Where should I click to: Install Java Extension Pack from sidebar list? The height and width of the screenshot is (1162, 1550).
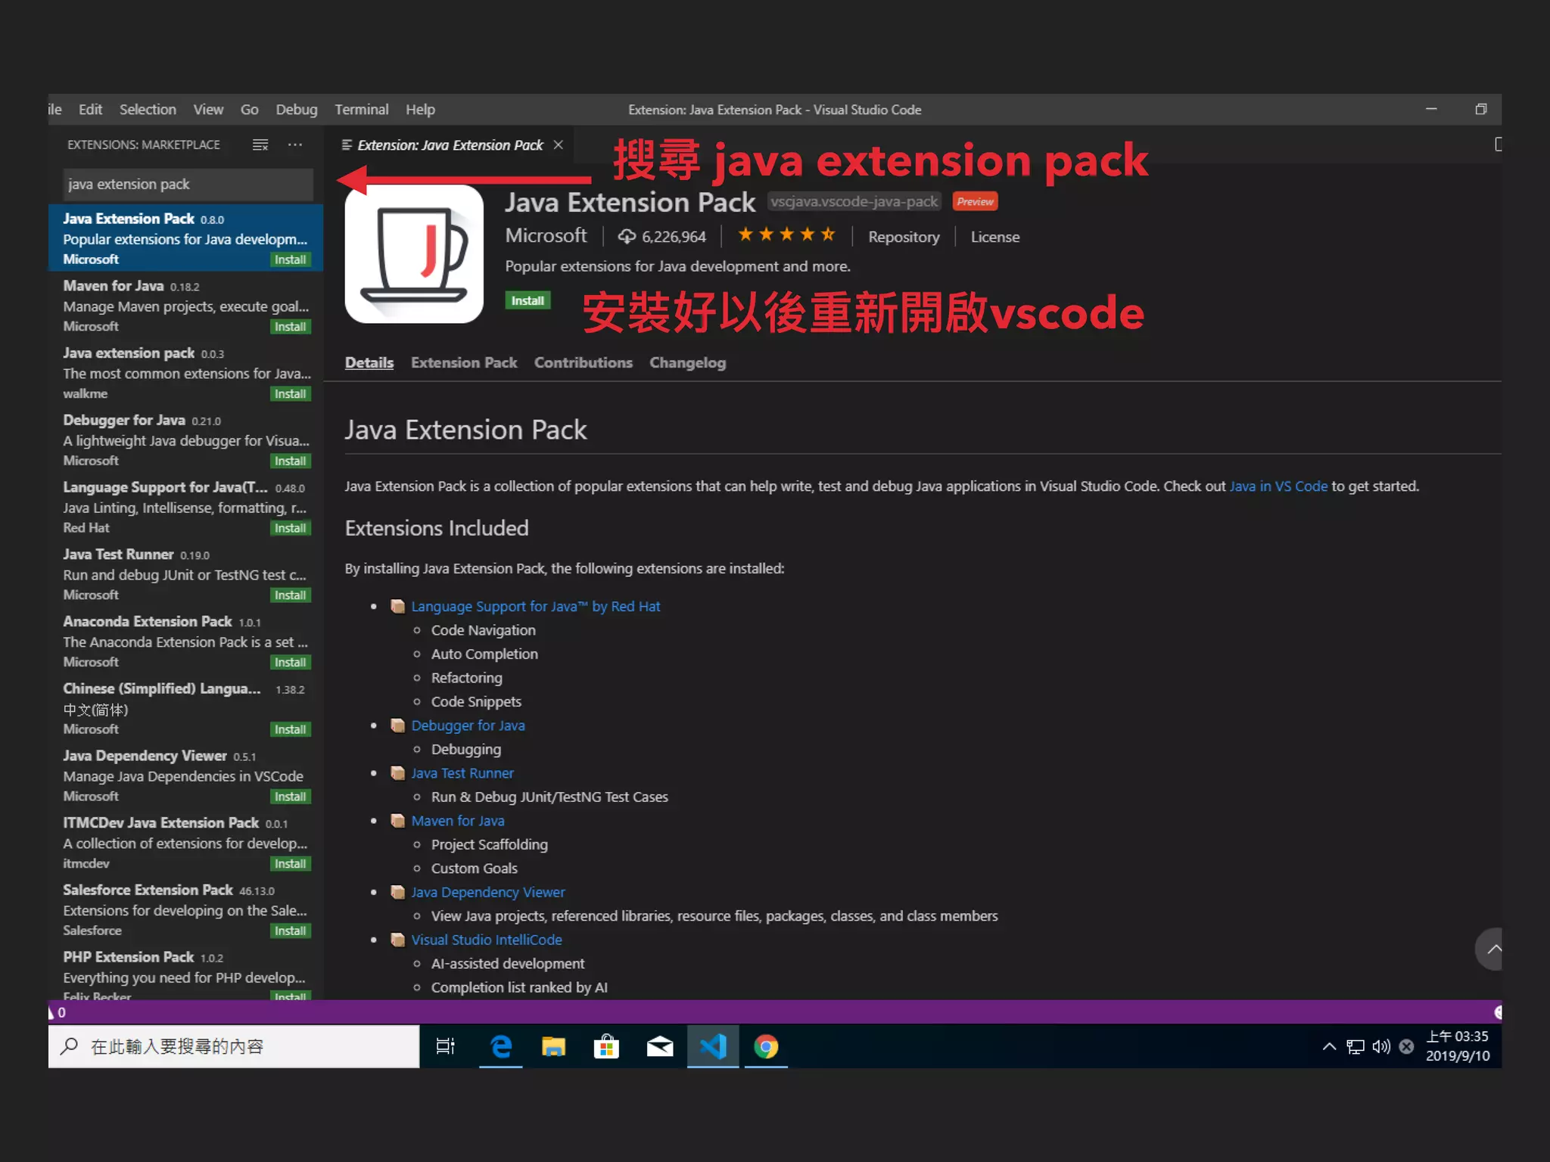click(291, 259)
